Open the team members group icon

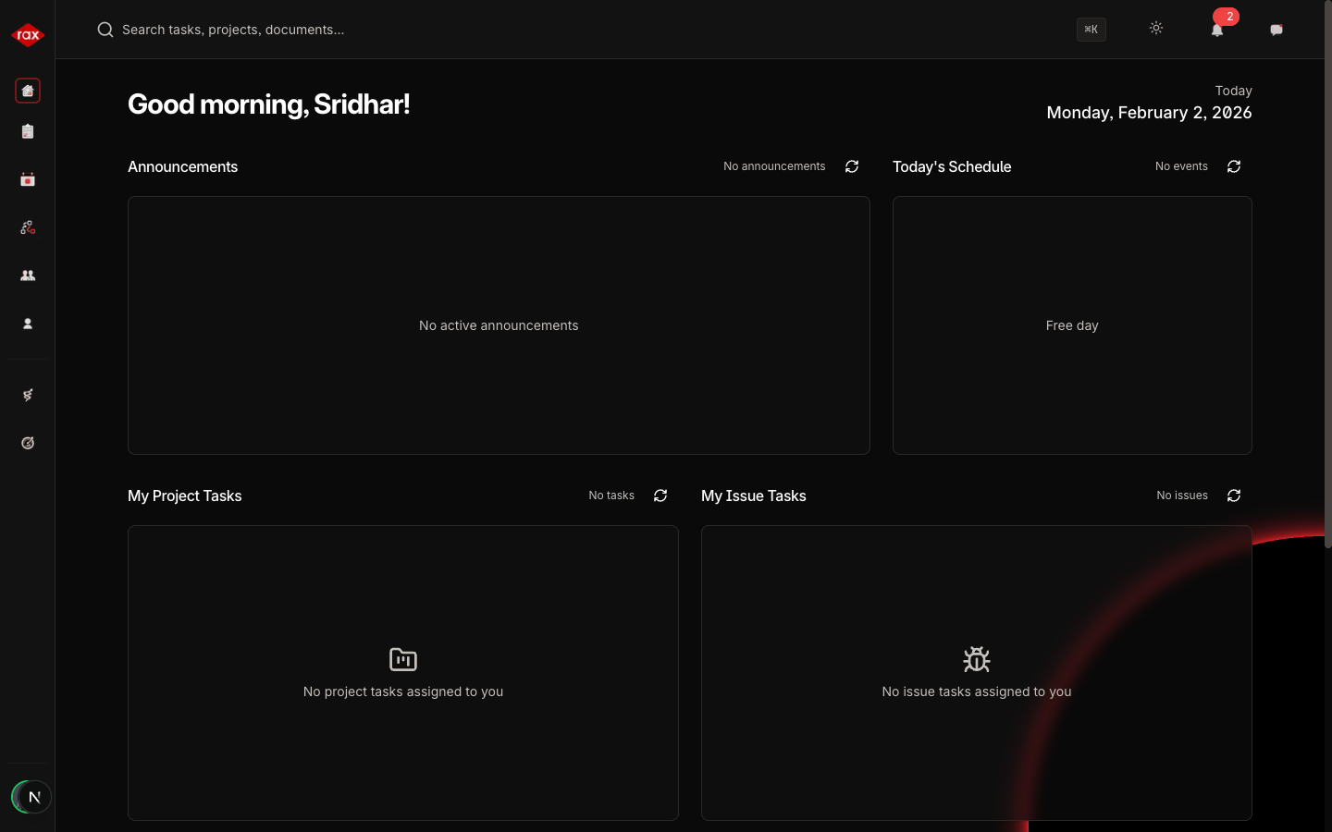28,275
